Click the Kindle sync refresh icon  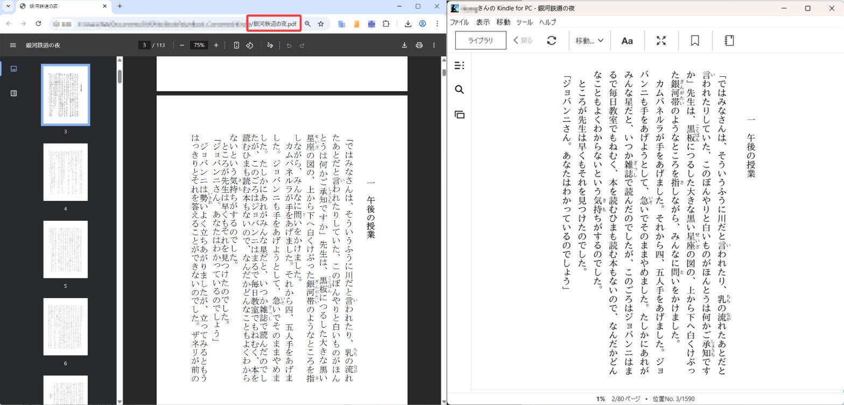pos(551,41)
